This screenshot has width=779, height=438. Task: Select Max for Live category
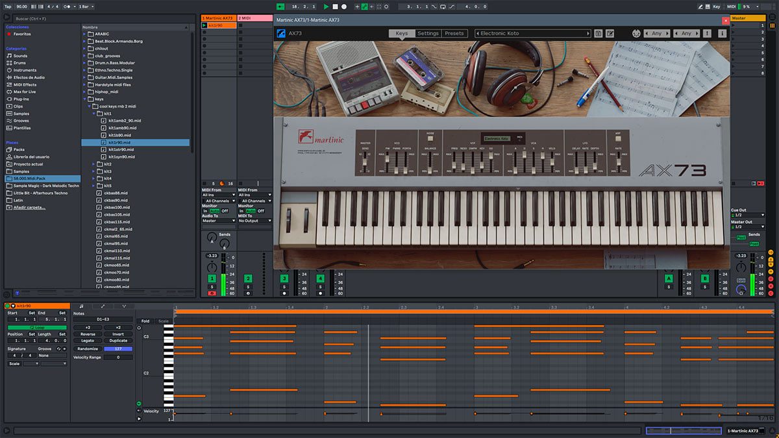coord(25,91)
